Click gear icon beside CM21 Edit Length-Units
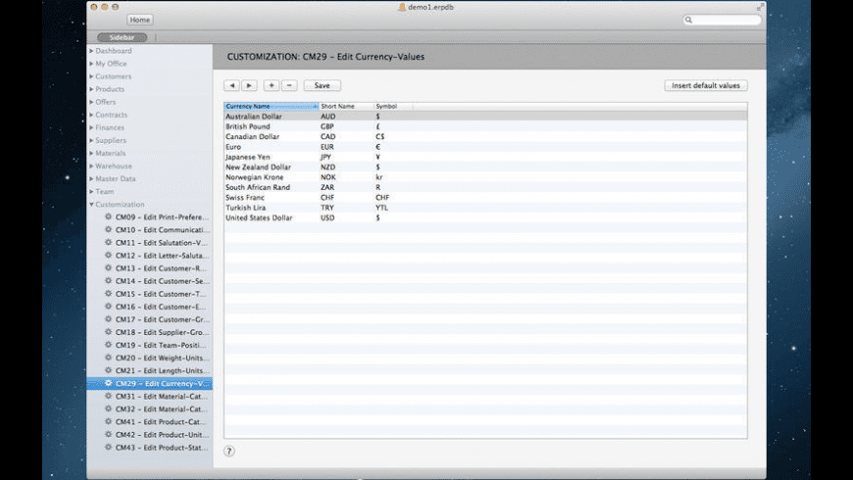Image resolution: width=853 pixels, height=480 pixels. tap(108, 370)
